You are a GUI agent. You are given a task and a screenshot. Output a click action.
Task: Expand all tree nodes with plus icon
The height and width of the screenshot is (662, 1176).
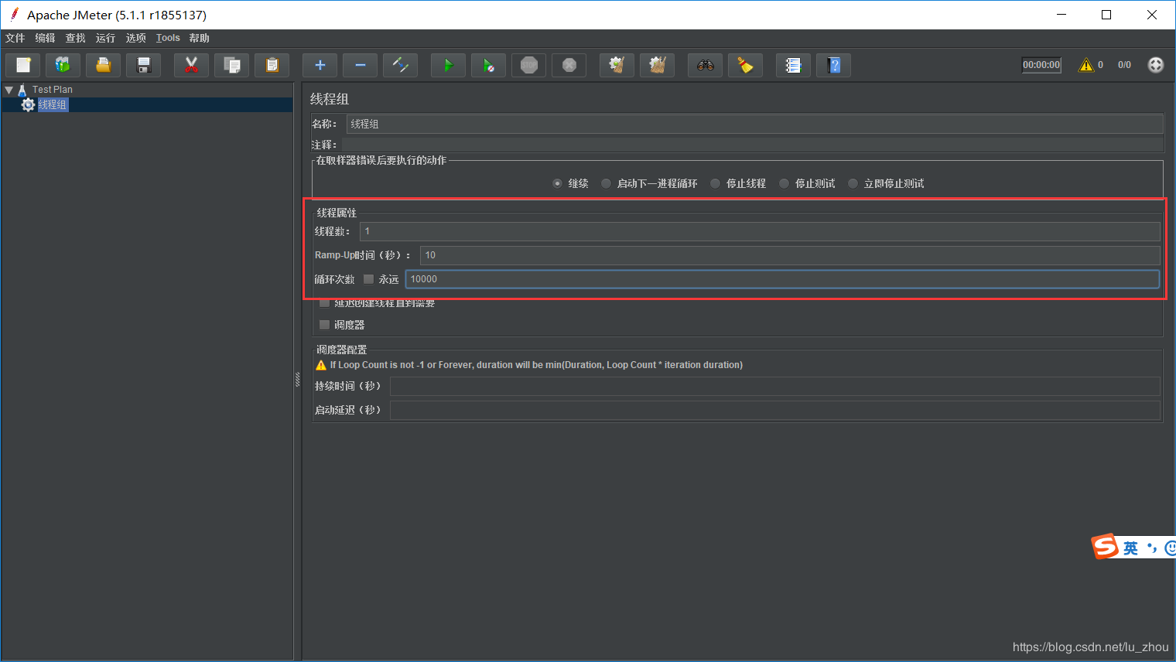[x=320, y=65]
